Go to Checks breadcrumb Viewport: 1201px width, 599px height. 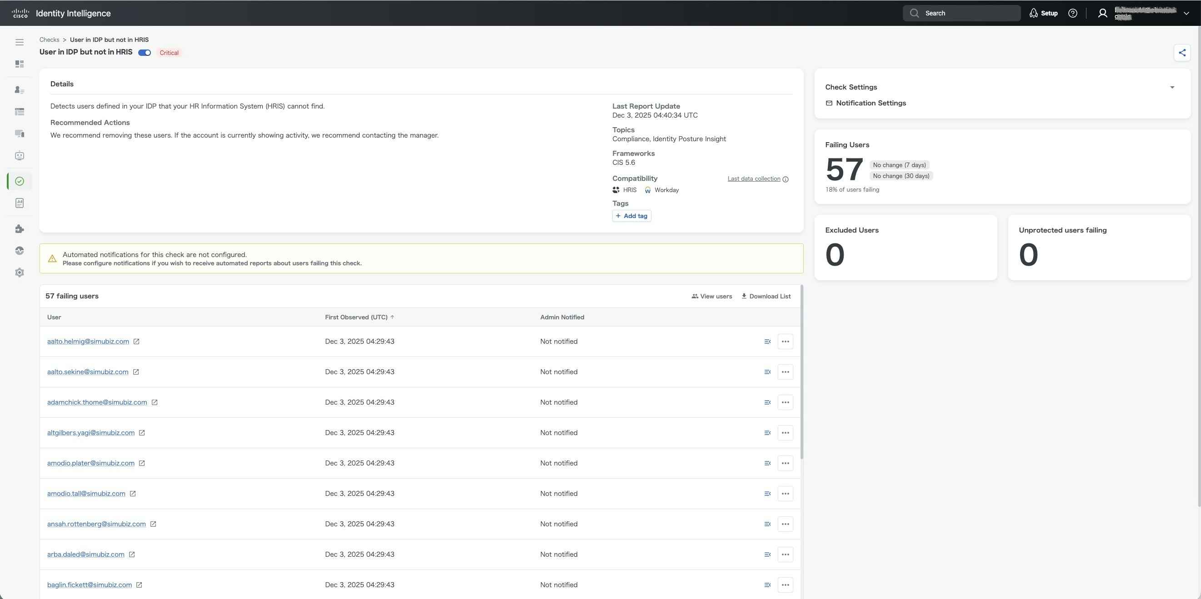(x=49, y=40)
